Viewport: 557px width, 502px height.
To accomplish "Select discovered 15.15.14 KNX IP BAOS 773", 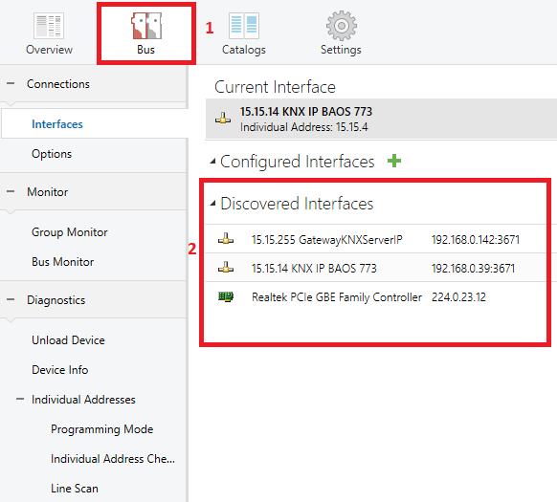I will coord(314,269).
